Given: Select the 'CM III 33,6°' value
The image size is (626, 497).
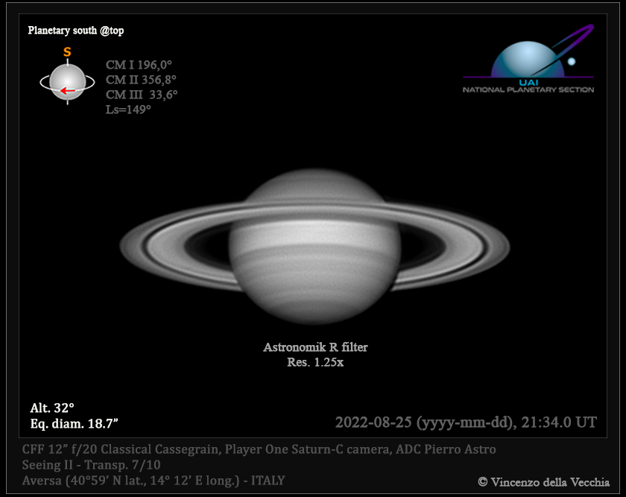Looking at the screenshot, I should click(x=142, y=94).
